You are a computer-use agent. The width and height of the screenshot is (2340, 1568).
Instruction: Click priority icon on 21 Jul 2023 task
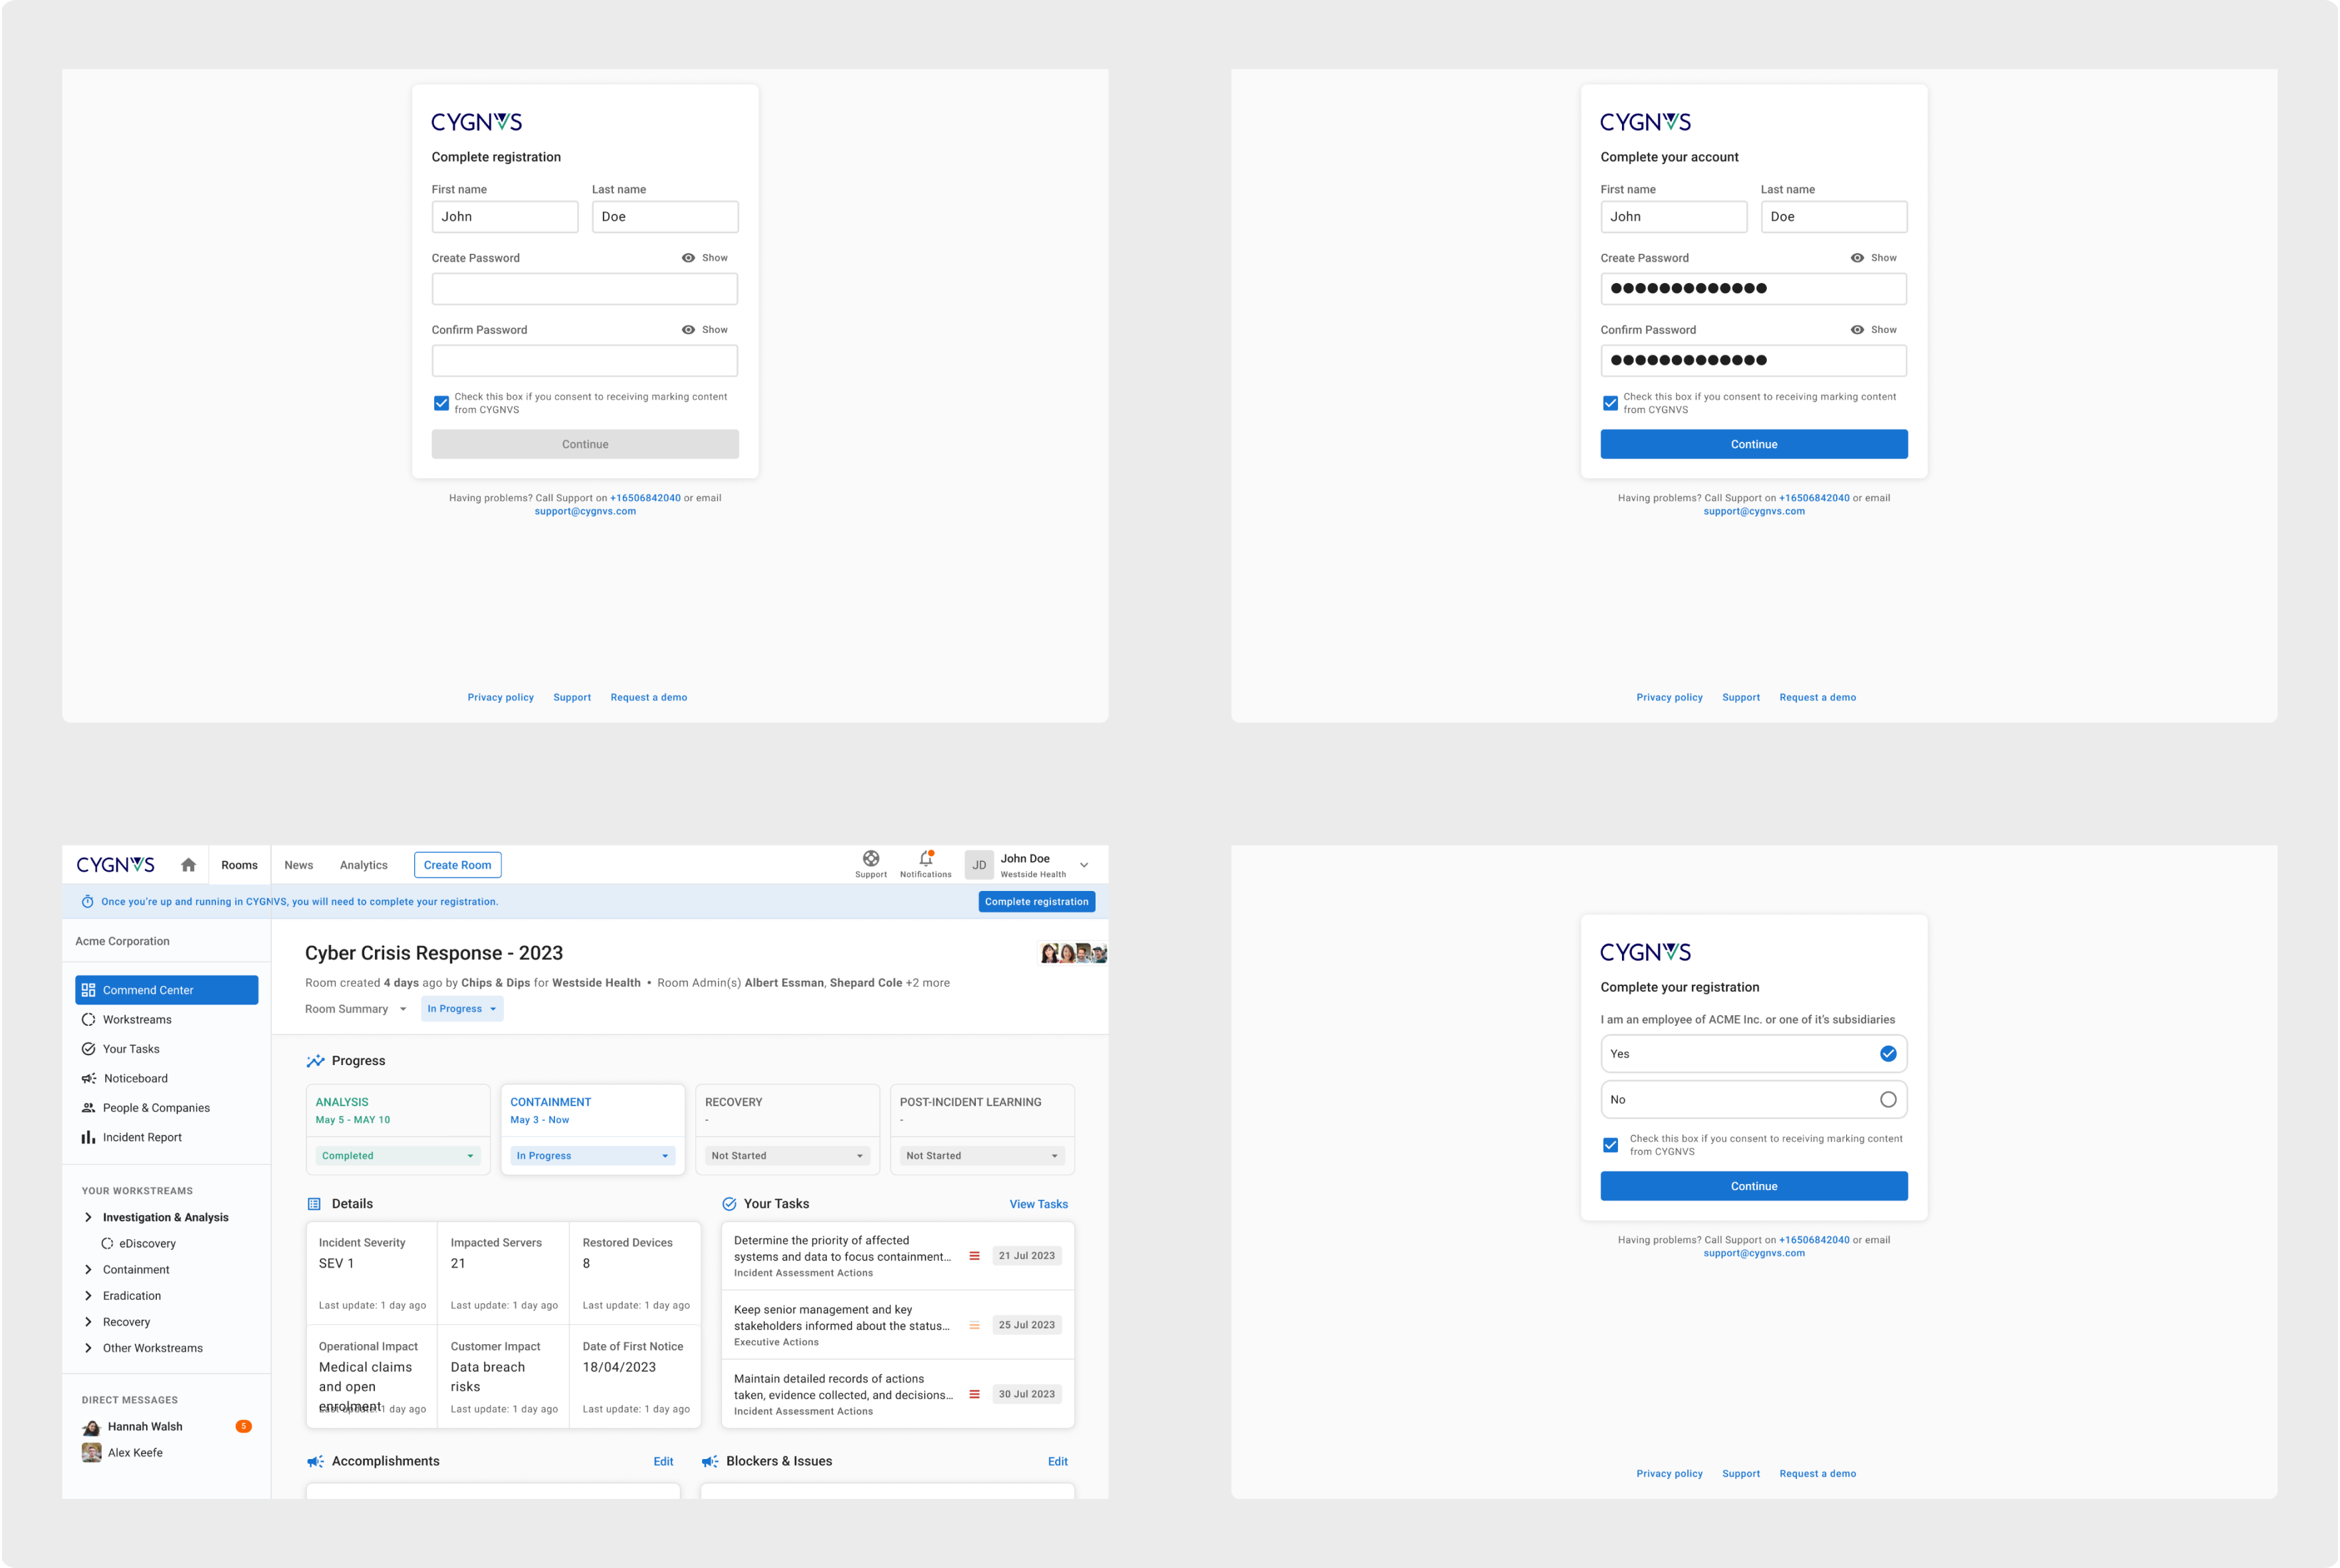click(x=975, y=1256)
